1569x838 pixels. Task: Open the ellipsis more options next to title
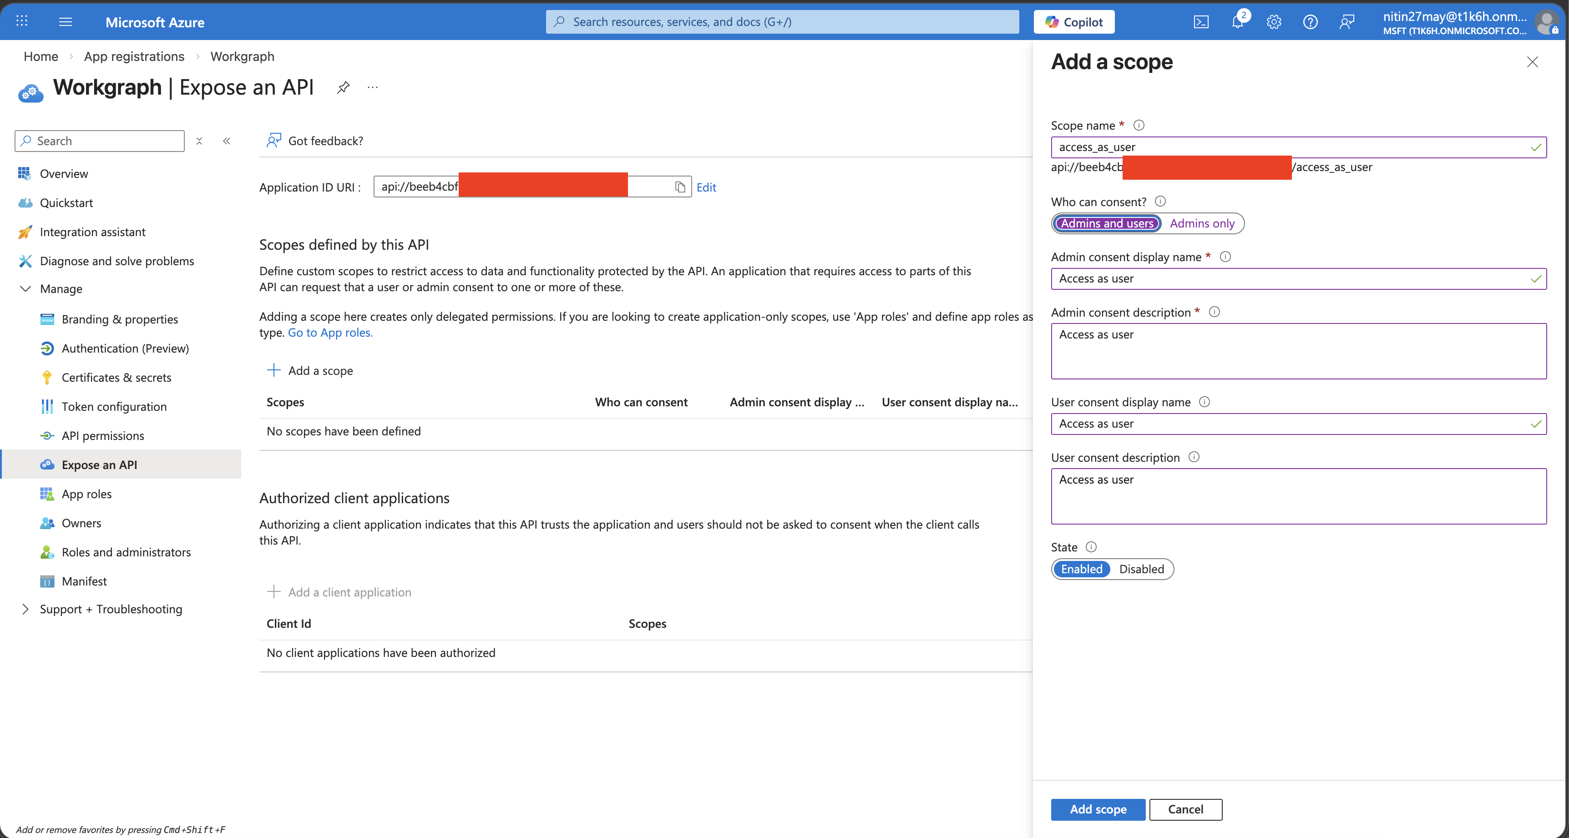(x=373, y=87)
